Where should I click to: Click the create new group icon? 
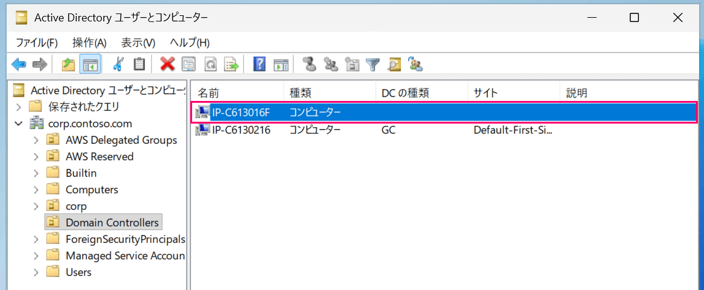(x=331, y=64)
